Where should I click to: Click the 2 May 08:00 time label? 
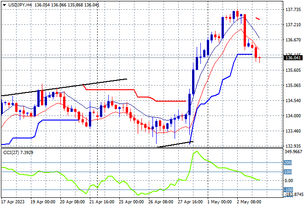pos(249,202)
